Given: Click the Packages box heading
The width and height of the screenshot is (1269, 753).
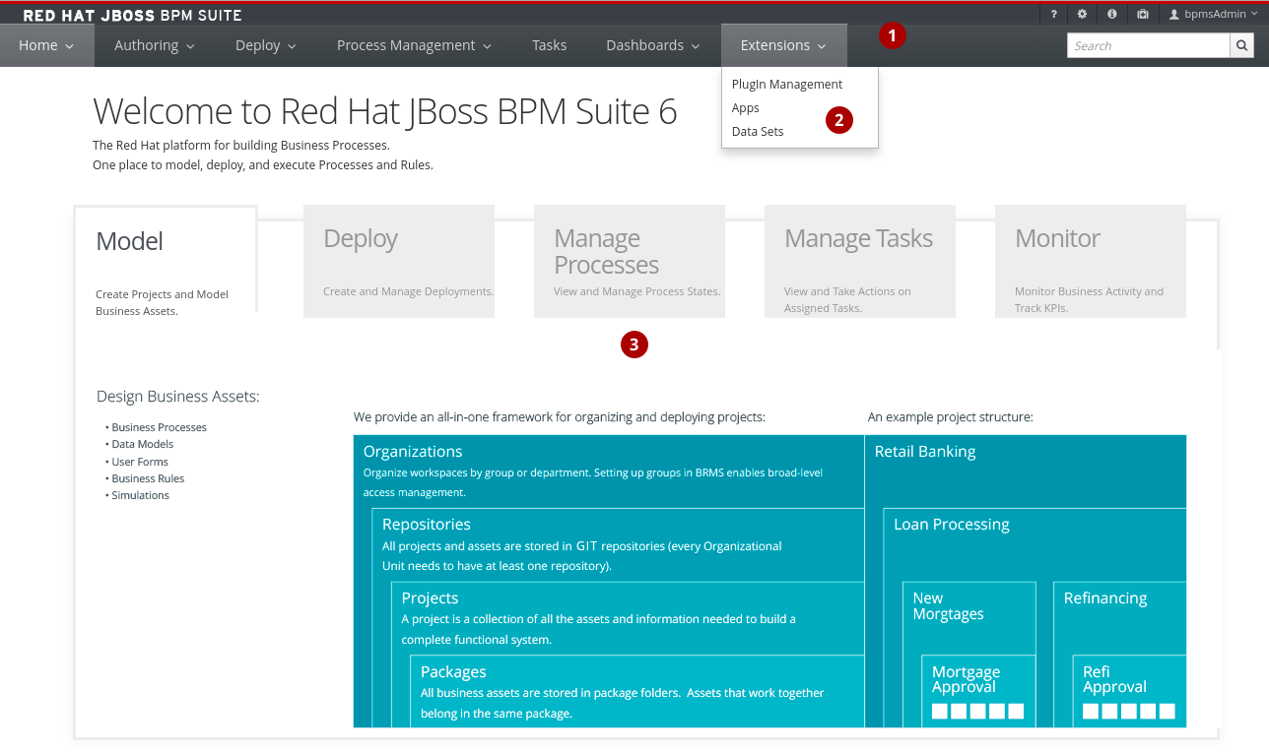Looking at the screenshot, I should (x=453, y=671).
